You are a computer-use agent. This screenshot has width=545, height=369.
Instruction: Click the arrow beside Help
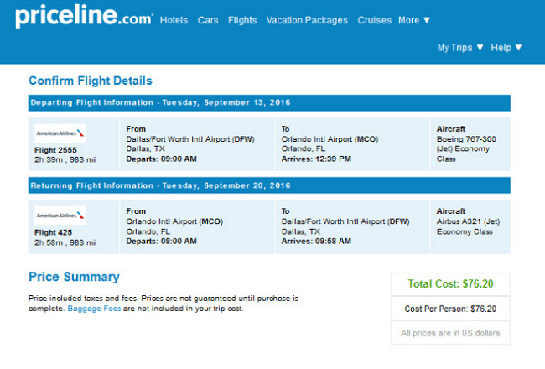[518, 48]
